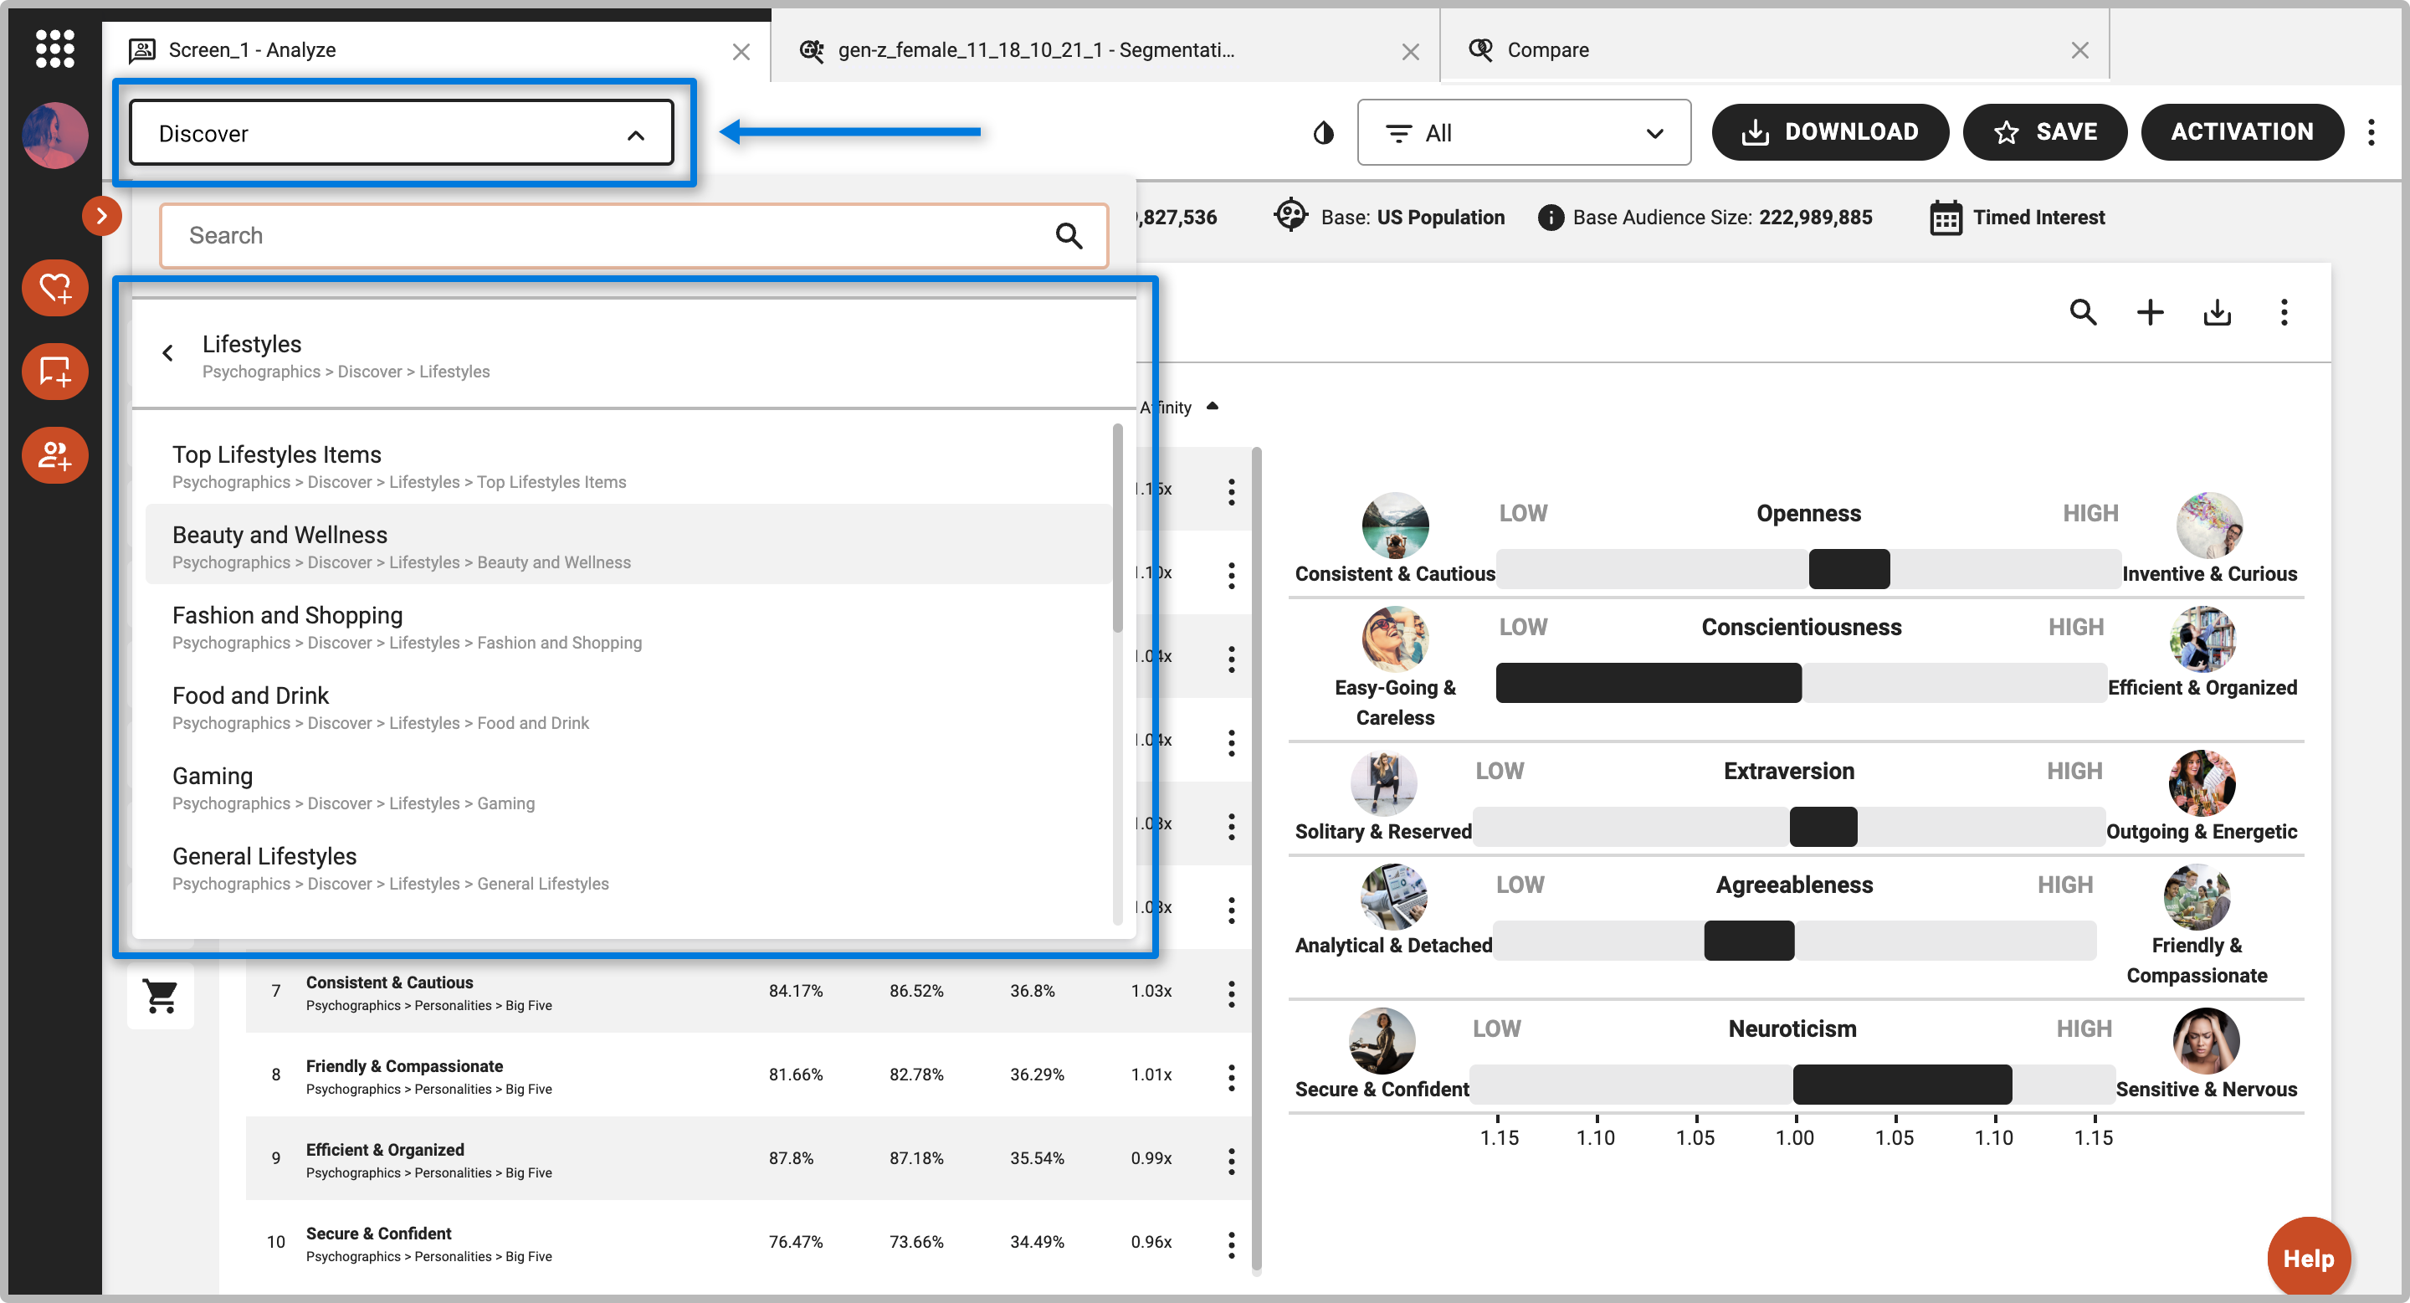Image resolution: width=2410 pixels, height=1303 pixels.
Task: Collapse the Discover dropdown
Action: [x=635, y=135]
